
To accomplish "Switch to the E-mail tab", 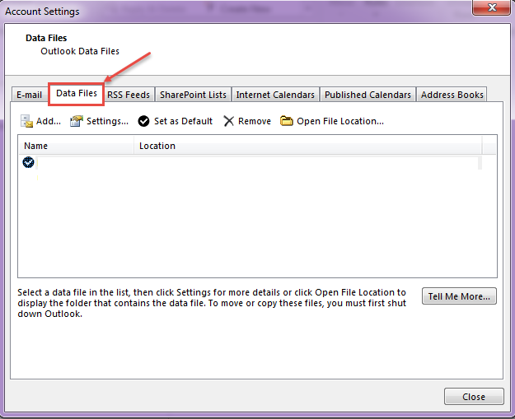I will click(30, 95).
